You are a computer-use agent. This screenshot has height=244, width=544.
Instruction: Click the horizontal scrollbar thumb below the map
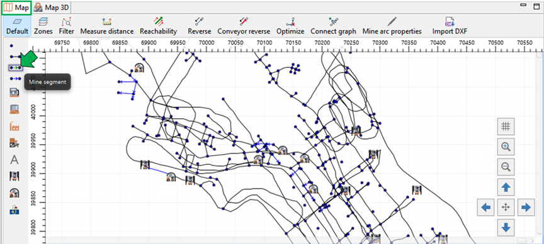pos(522,240)
